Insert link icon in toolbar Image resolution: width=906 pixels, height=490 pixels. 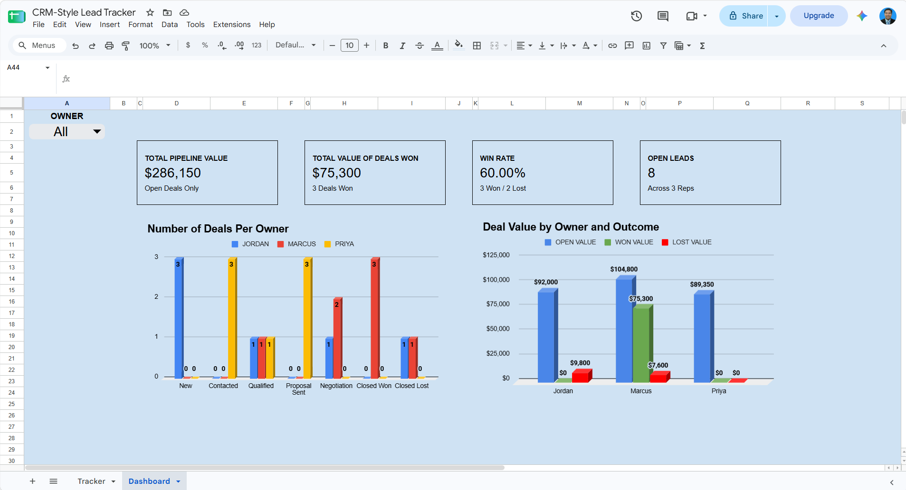point(612,46)
